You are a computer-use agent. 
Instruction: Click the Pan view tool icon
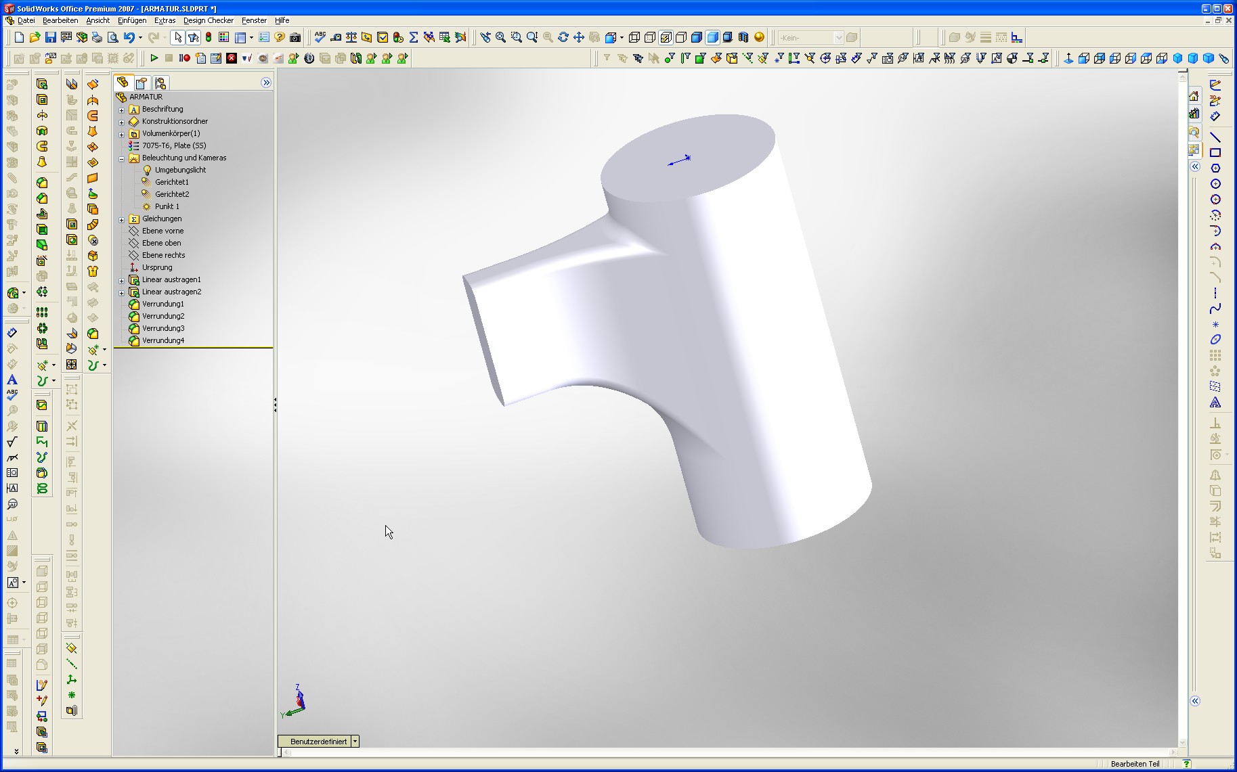pyautogui.click(x=579, y=38)
